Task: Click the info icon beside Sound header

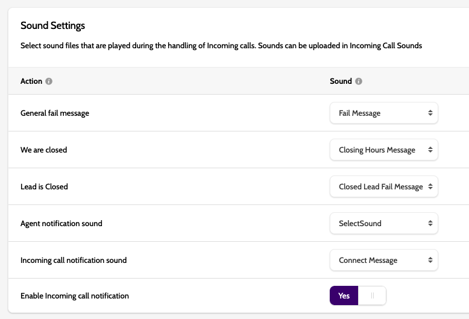Action: point(359,81)
